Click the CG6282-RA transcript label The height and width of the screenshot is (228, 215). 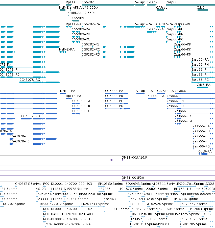tap(91, 24)
